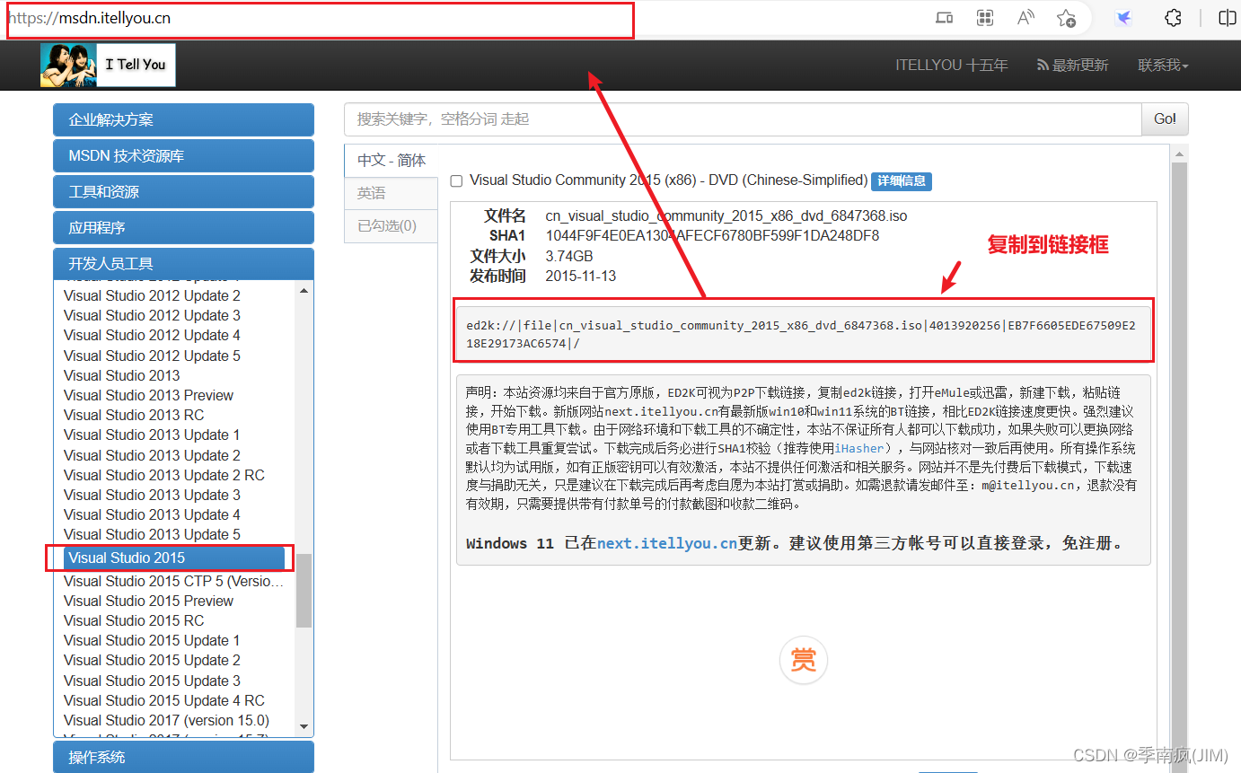Click the product list scrollbar thumb
The height and width of the screenshot is (773, 1241).
[x=304, y=590]
